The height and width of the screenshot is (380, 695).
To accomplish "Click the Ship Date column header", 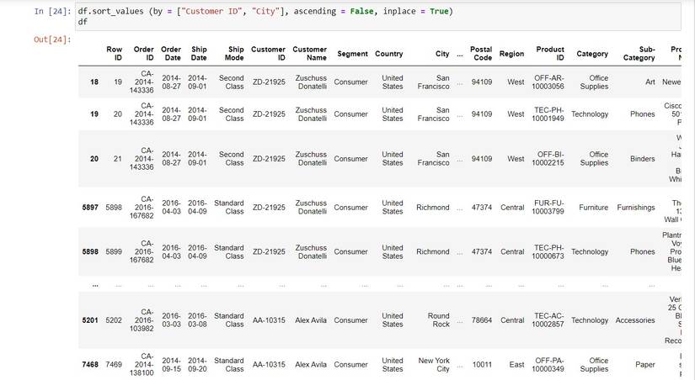I will (199, 54).
